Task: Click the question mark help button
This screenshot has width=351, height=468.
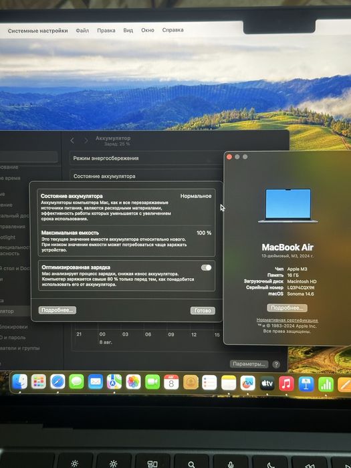Action: click(x=276, y=364)
